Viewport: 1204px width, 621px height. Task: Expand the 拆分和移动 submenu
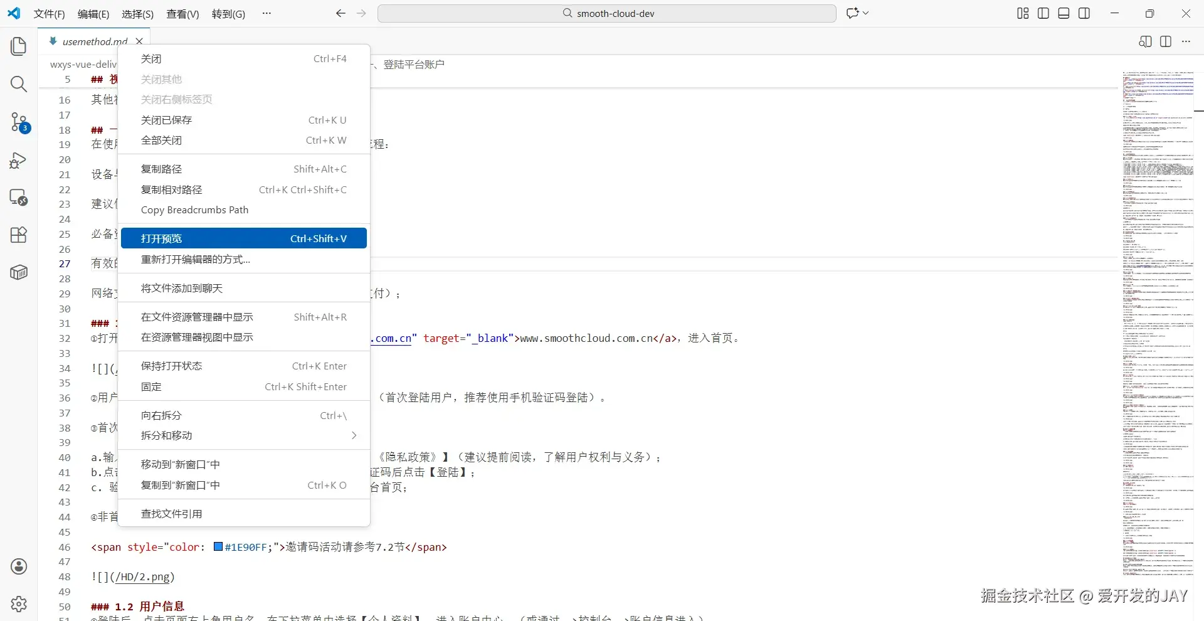point(244,435)
